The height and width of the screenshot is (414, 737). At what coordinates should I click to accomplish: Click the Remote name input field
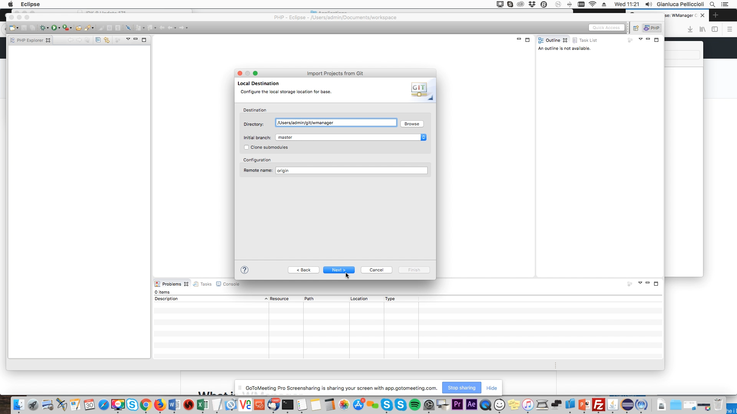[351, 171]
